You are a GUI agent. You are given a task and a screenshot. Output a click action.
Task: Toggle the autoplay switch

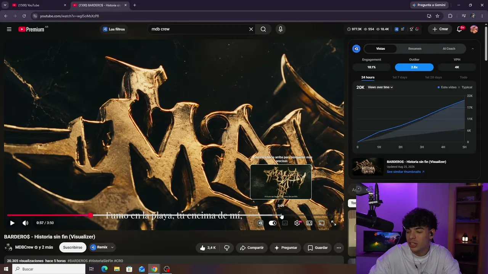[273, 223]
